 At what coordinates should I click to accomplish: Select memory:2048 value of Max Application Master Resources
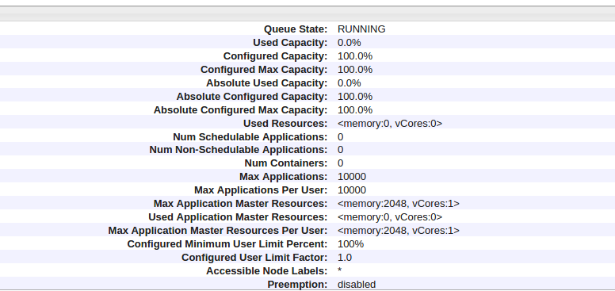(399, 204)
